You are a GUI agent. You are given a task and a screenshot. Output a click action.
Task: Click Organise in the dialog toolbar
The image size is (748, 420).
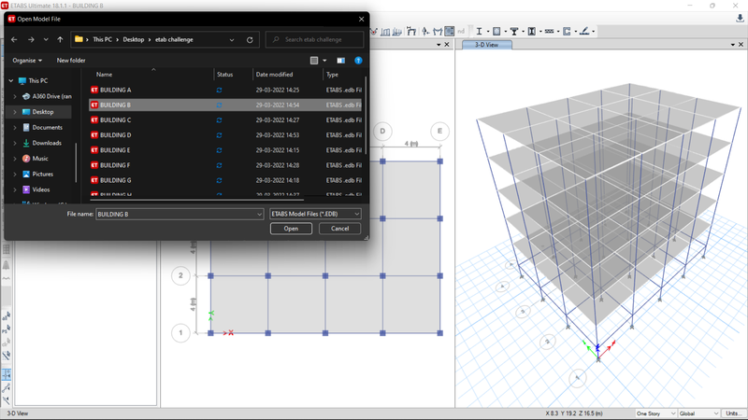[x=27, y=61]
